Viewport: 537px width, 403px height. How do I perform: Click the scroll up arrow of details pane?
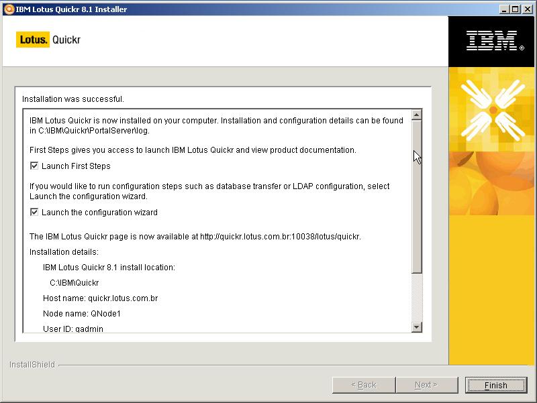[416, 115]
